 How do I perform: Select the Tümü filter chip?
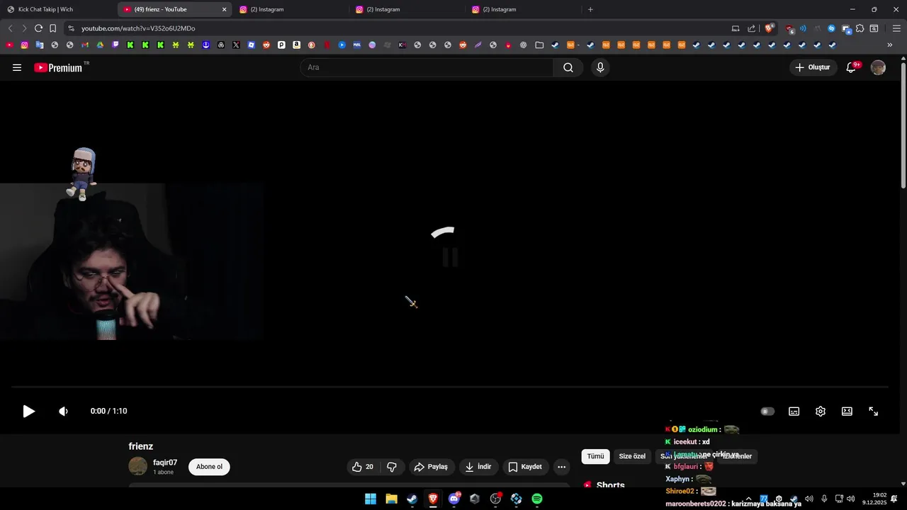(595, 456)
